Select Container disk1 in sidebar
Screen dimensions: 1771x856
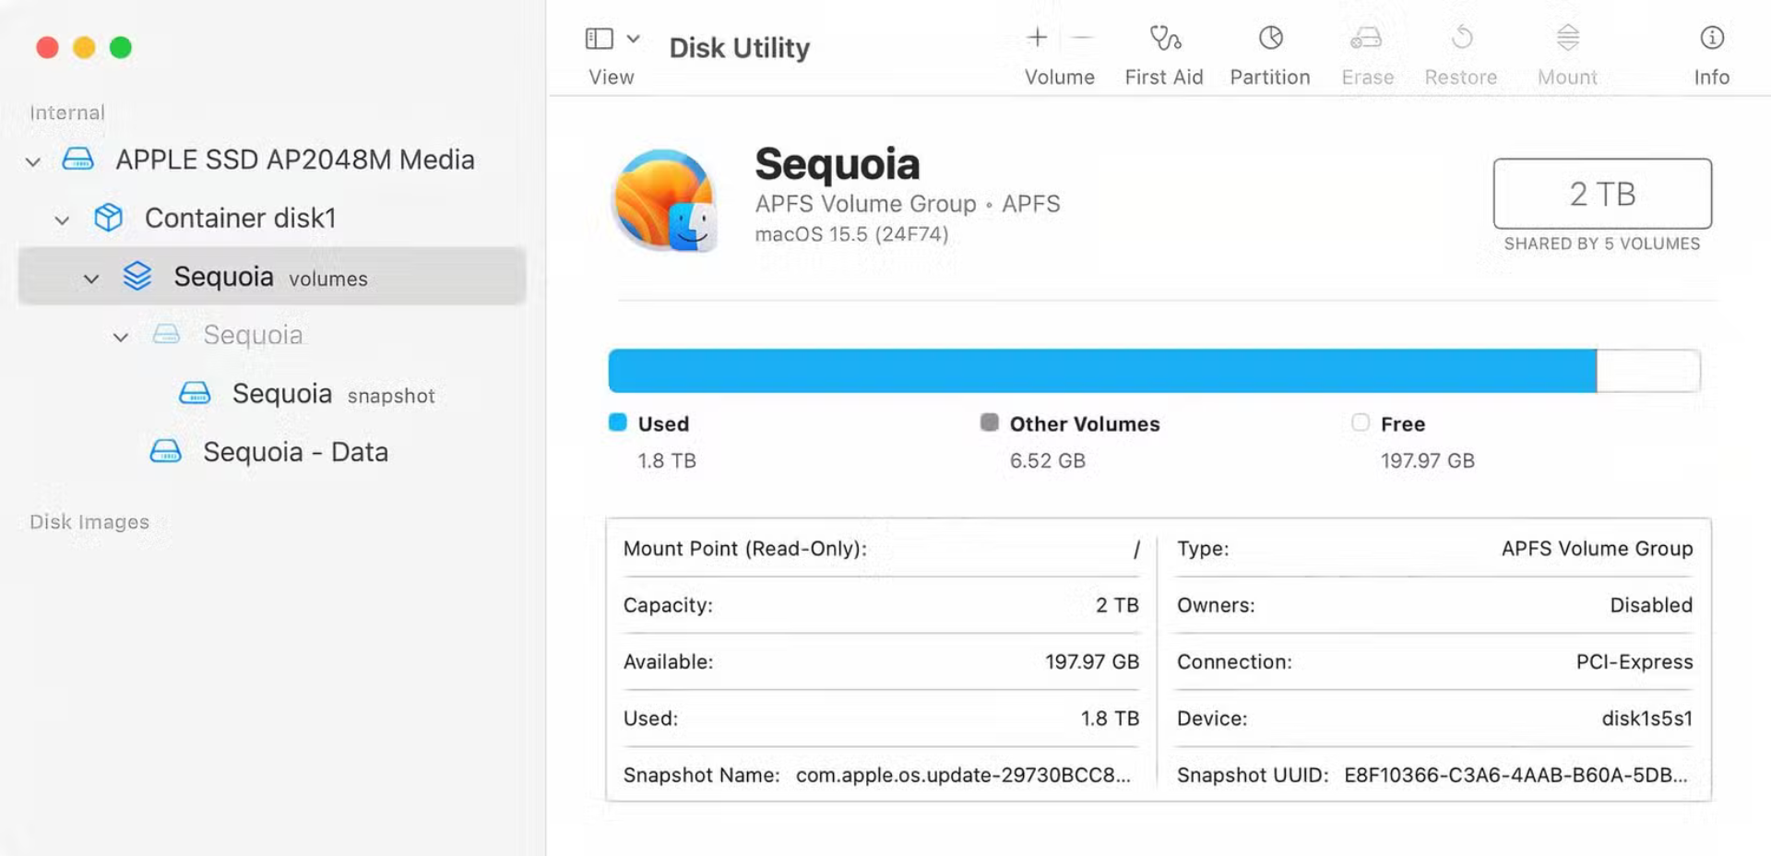(x=240, y=219)
